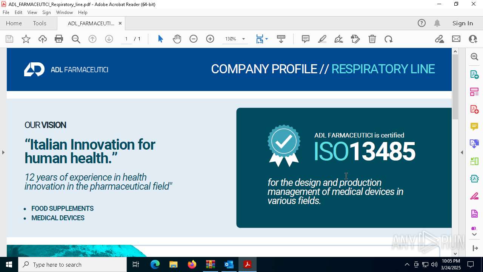Open the search magnifier in right panel
The height and width of the screenshot is (272, 483).
pos(474,57)
